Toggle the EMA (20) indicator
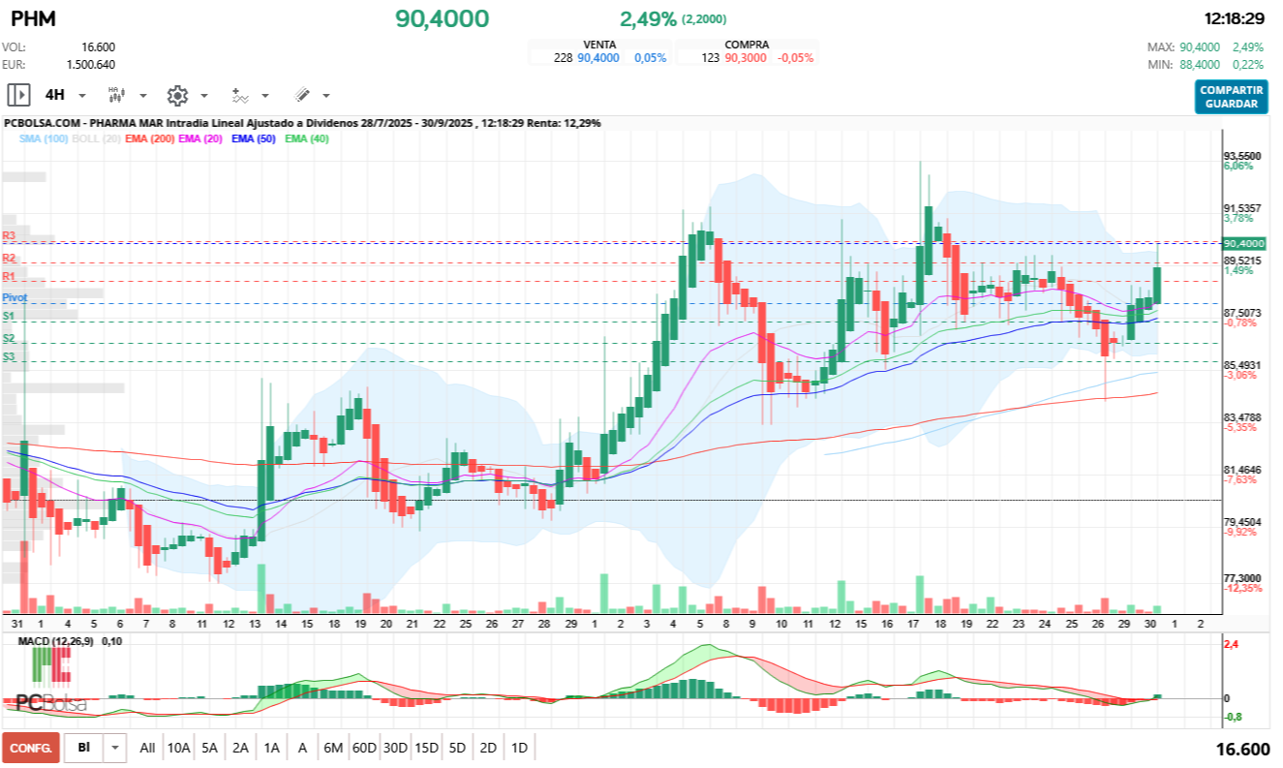The height and width of the screenshot is (768, 1283). click(201, 138)
